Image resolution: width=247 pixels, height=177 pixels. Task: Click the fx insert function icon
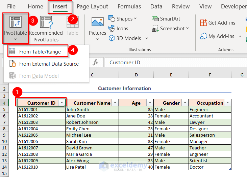(x=96, y=62)
